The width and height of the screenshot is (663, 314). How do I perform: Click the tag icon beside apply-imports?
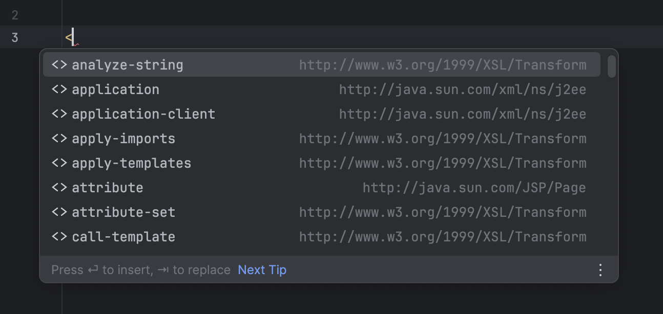coord(58,138)
